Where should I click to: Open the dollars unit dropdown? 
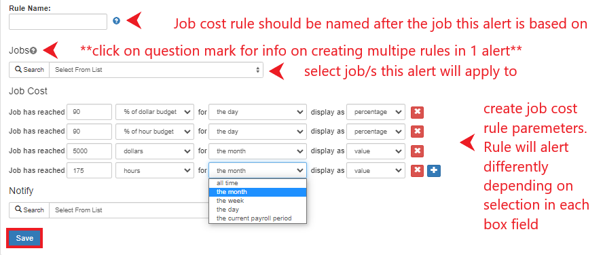pyautogui.click(x=155, y=151)
